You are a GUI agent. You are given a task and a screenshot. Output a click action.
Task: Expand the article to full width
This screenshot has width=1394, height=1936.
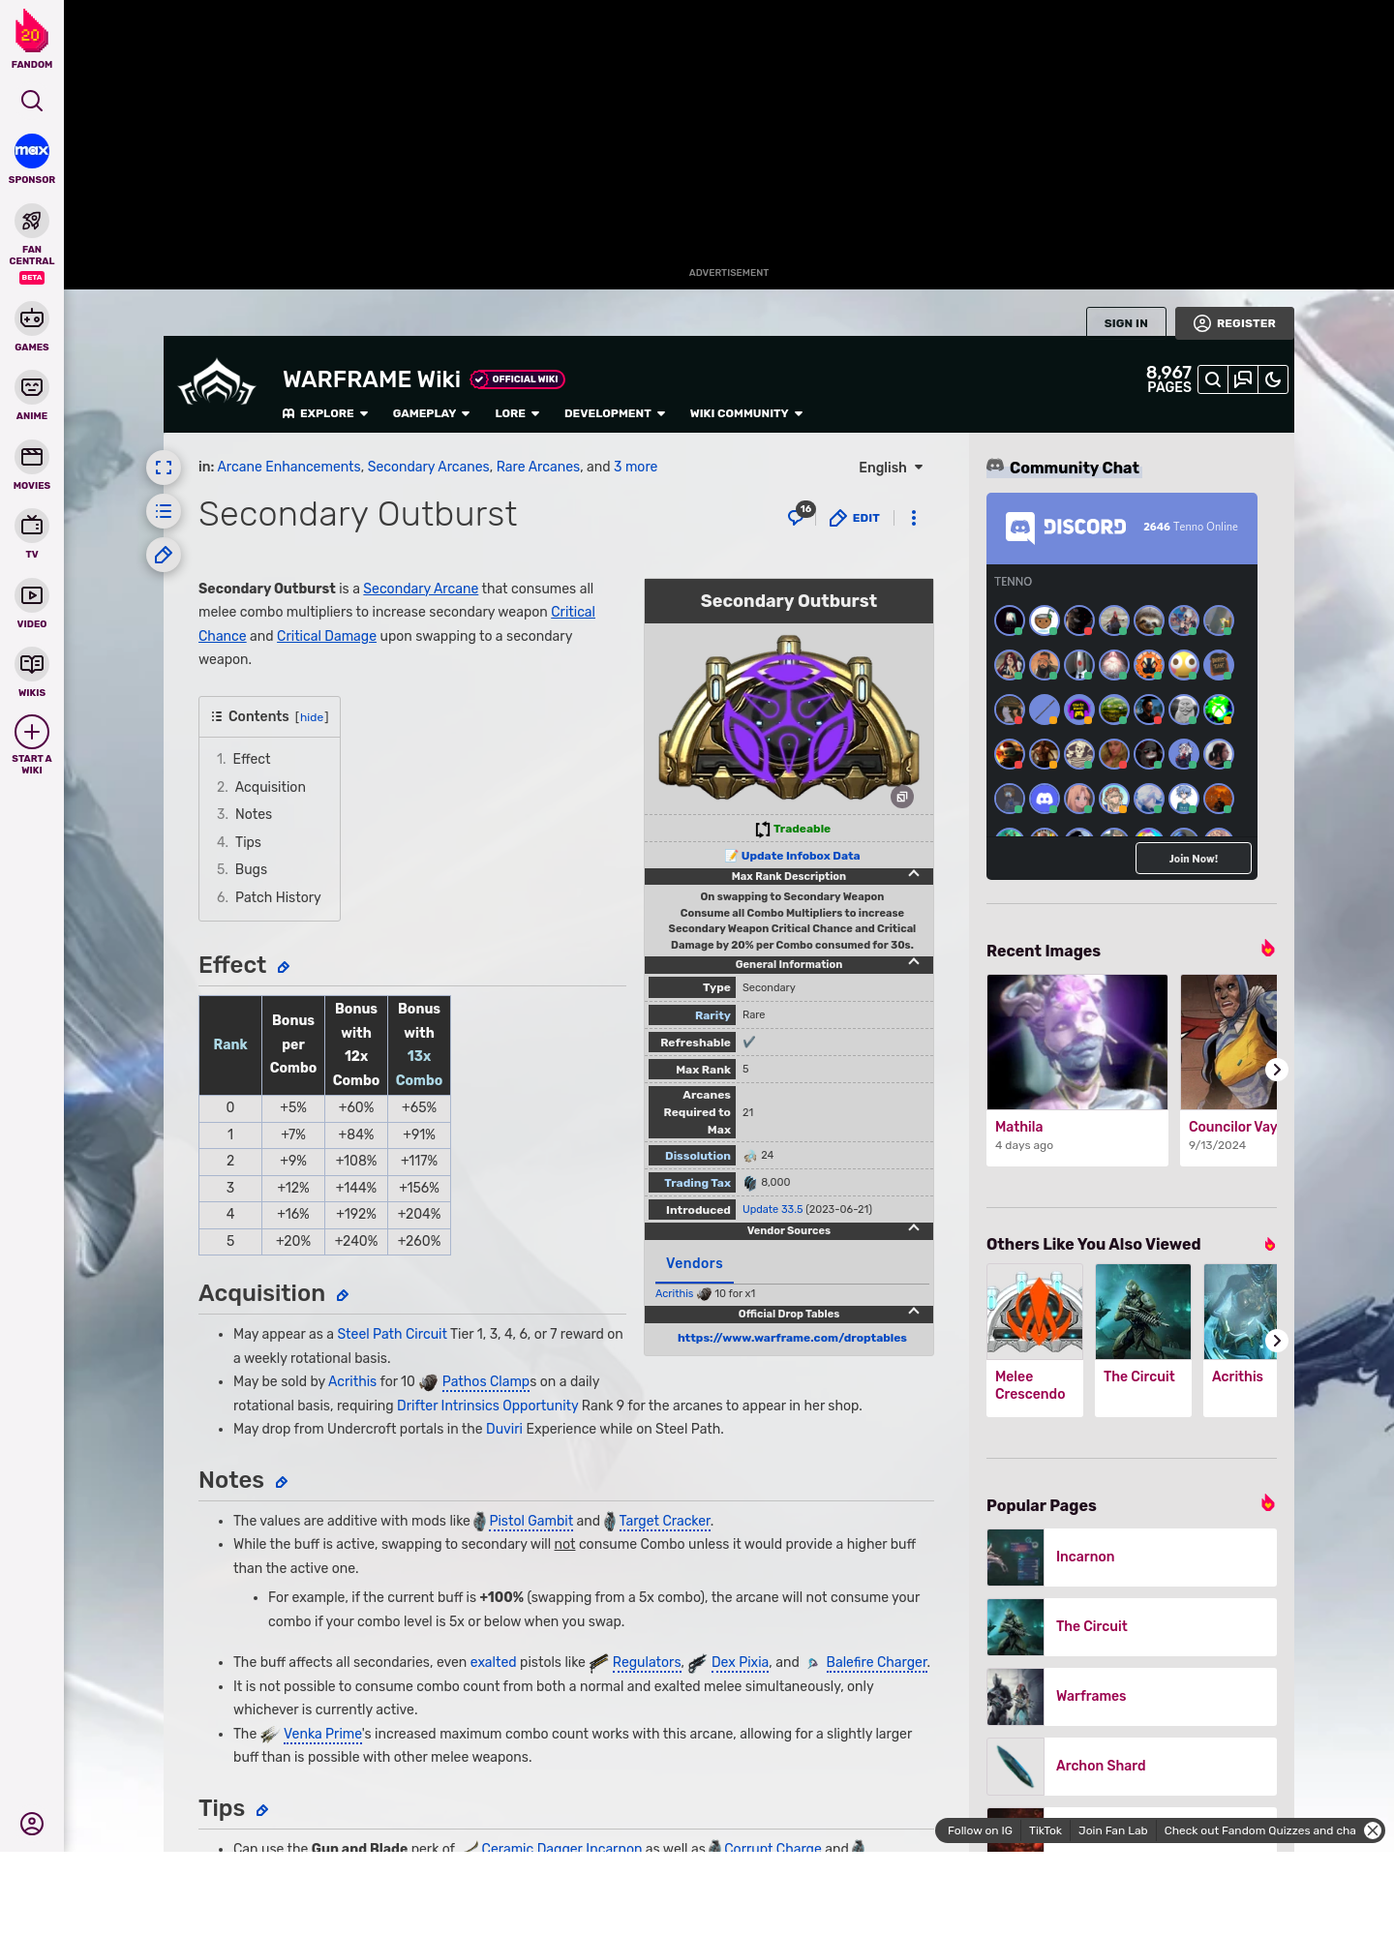(164, 468)
